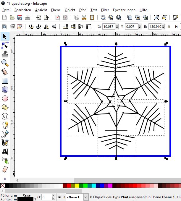Zoom to fit page icon

119,17
